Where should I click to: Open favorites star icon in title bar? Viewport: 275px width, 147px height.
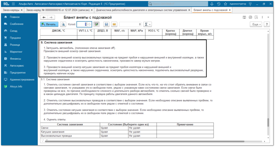[x=225, y=4]
